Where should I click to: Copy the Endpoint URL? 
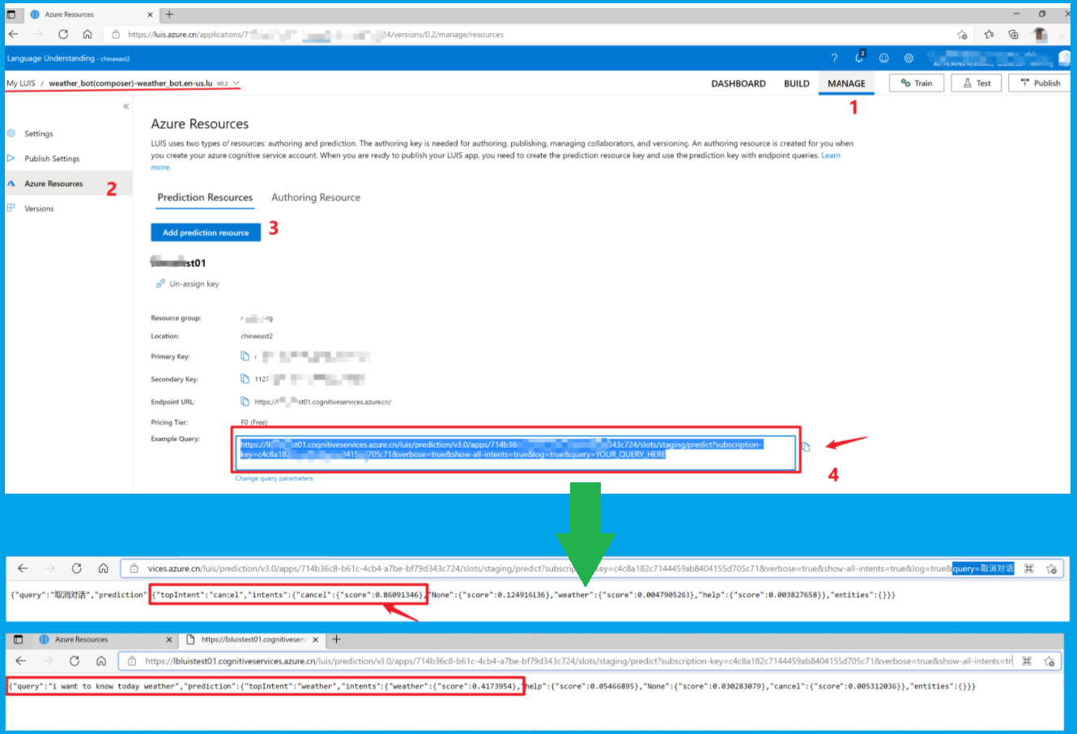[x=245, y=401]
